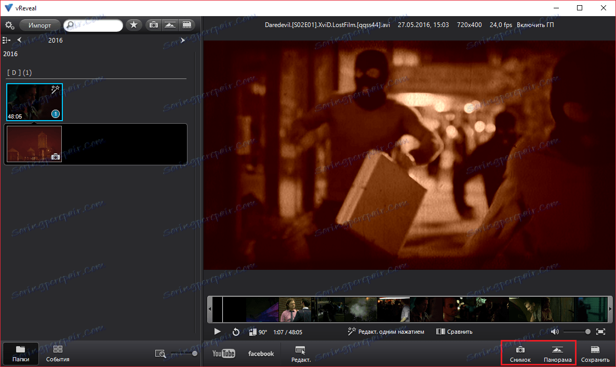The height and width of the screenshot is (367, 616).
Task: Go to the year after 2016
Action: pyautogui.click(x=182, y=40)
